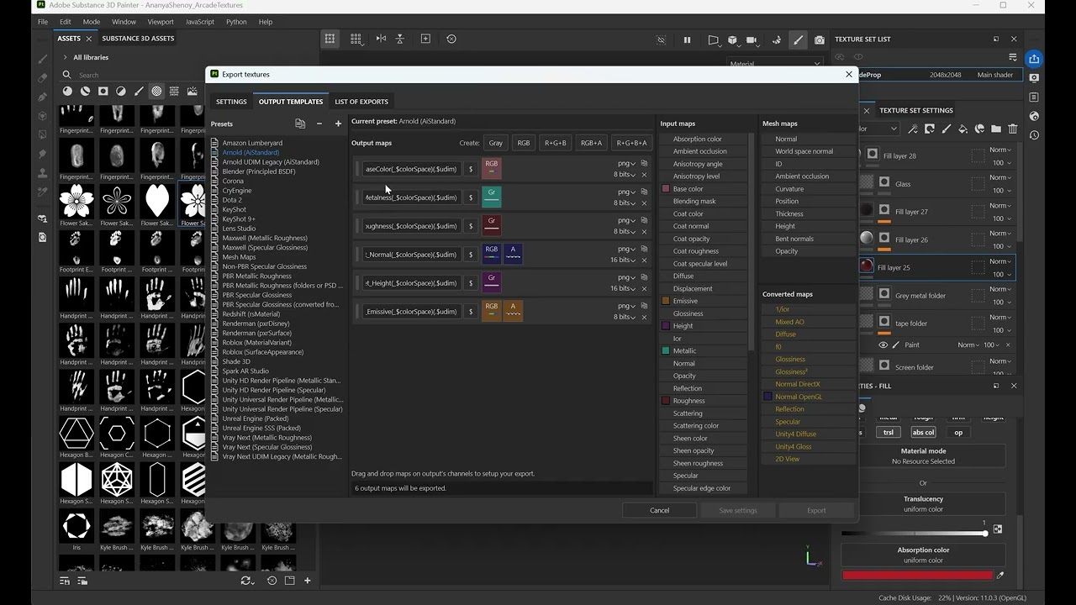Screen dimensions: 1076x605
Task: Remove the Emissive output map with X
Action: coord(644,317)
